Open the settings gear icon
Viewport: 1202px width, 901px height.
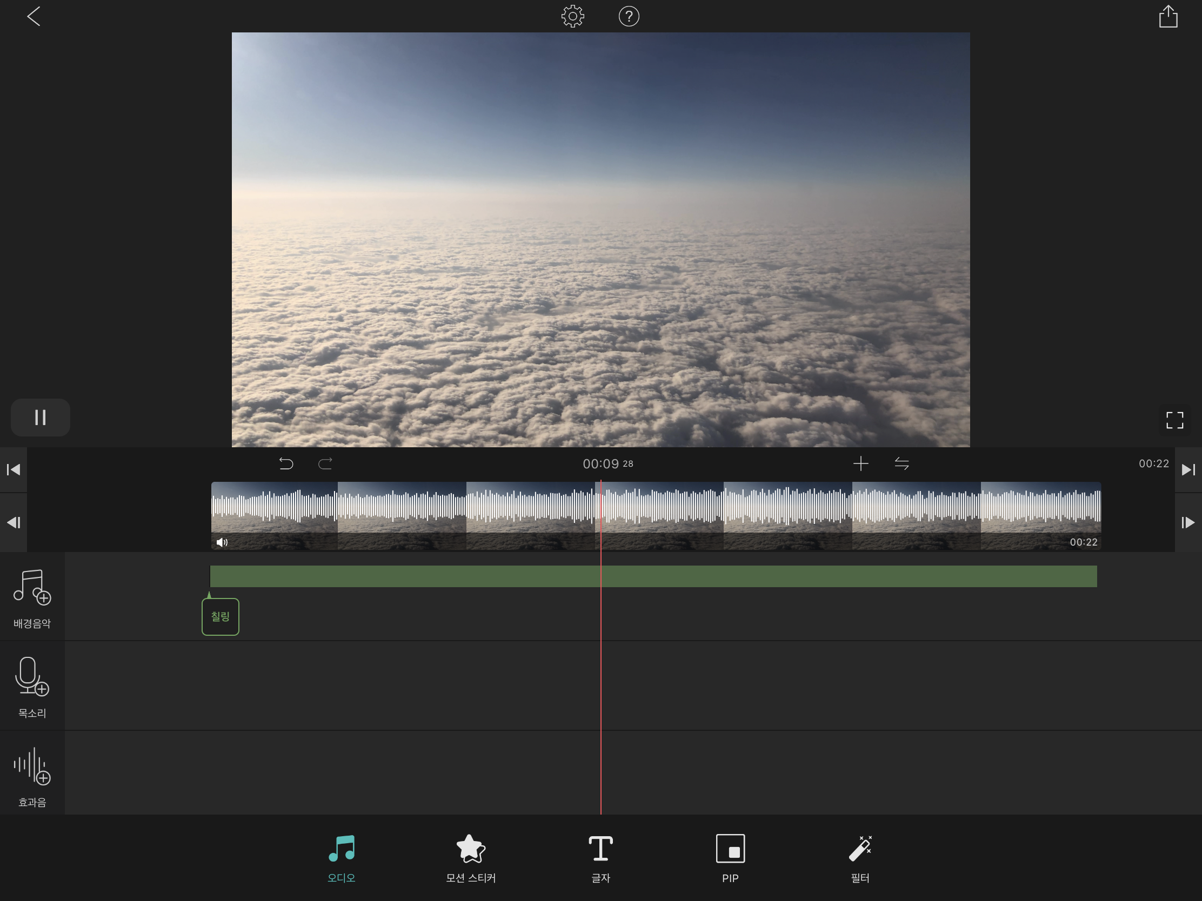572,16
